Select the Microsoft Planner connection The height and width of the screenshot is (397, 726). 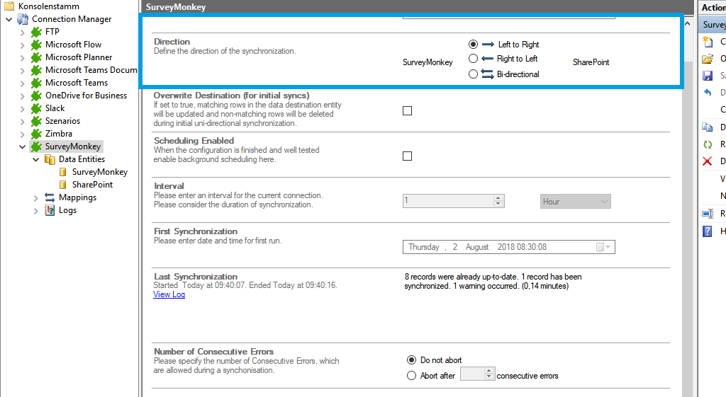pos(79,57)
